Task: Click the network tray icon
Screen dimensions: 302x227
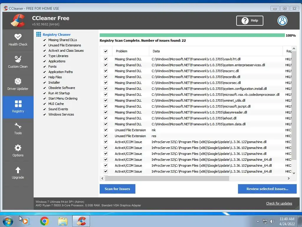Action: point(265,221)
